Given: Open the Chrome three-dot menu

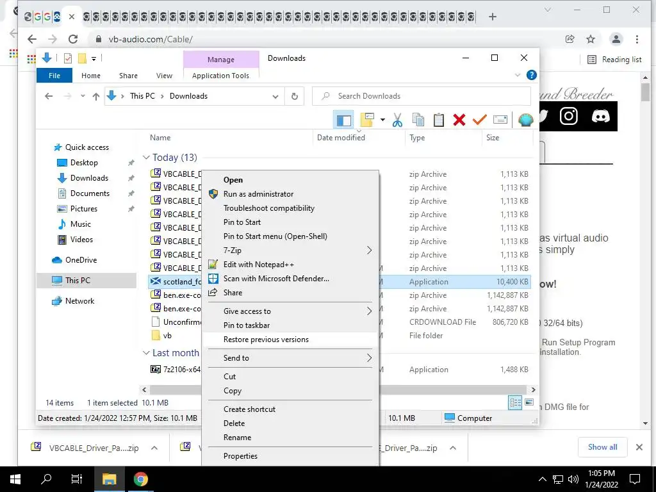Looking at the screenshot, I should pos(637,39).
